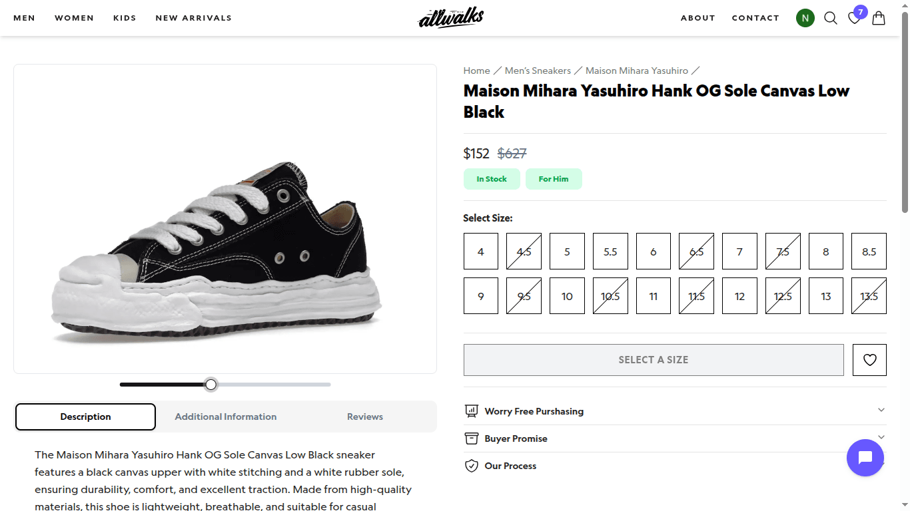Select size 7
The width and height of the screenshot is (910, 511).
739,251
